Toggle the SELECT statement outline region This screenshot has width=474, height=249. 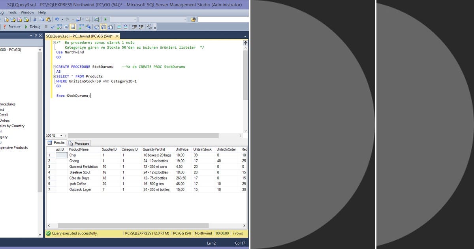(x=55, y=76)
